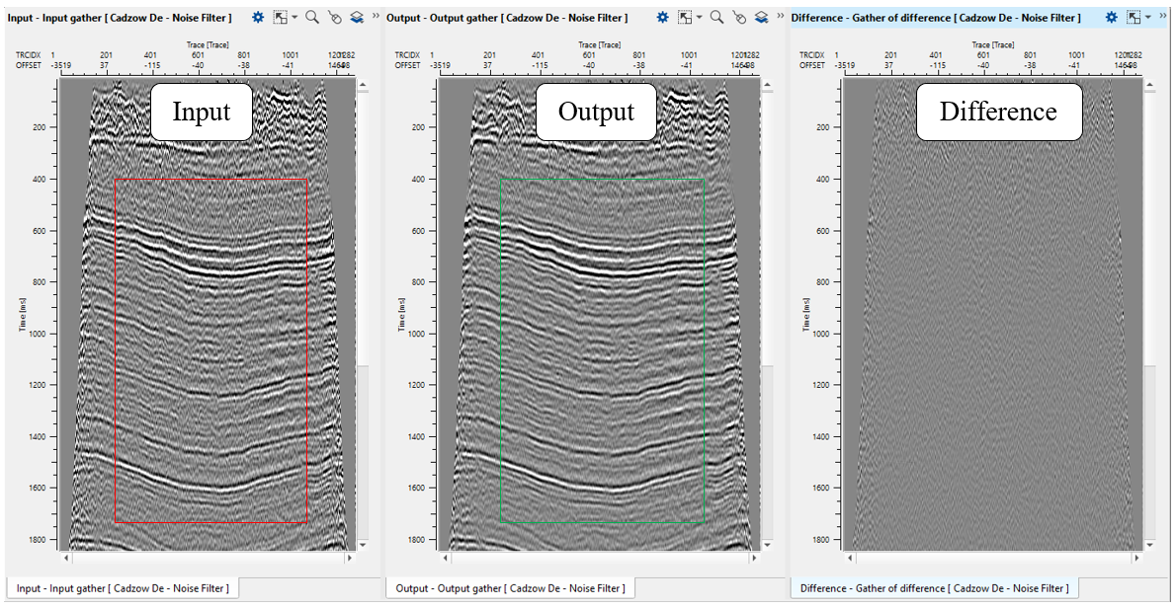Switch to Output - Output gather tab
This screenshot has height=608, width=1176.
coord(509,588)
